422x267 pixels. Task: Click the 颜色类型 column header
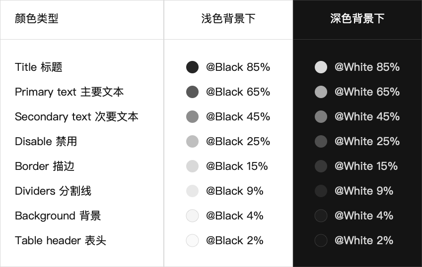tap(37, 19)
